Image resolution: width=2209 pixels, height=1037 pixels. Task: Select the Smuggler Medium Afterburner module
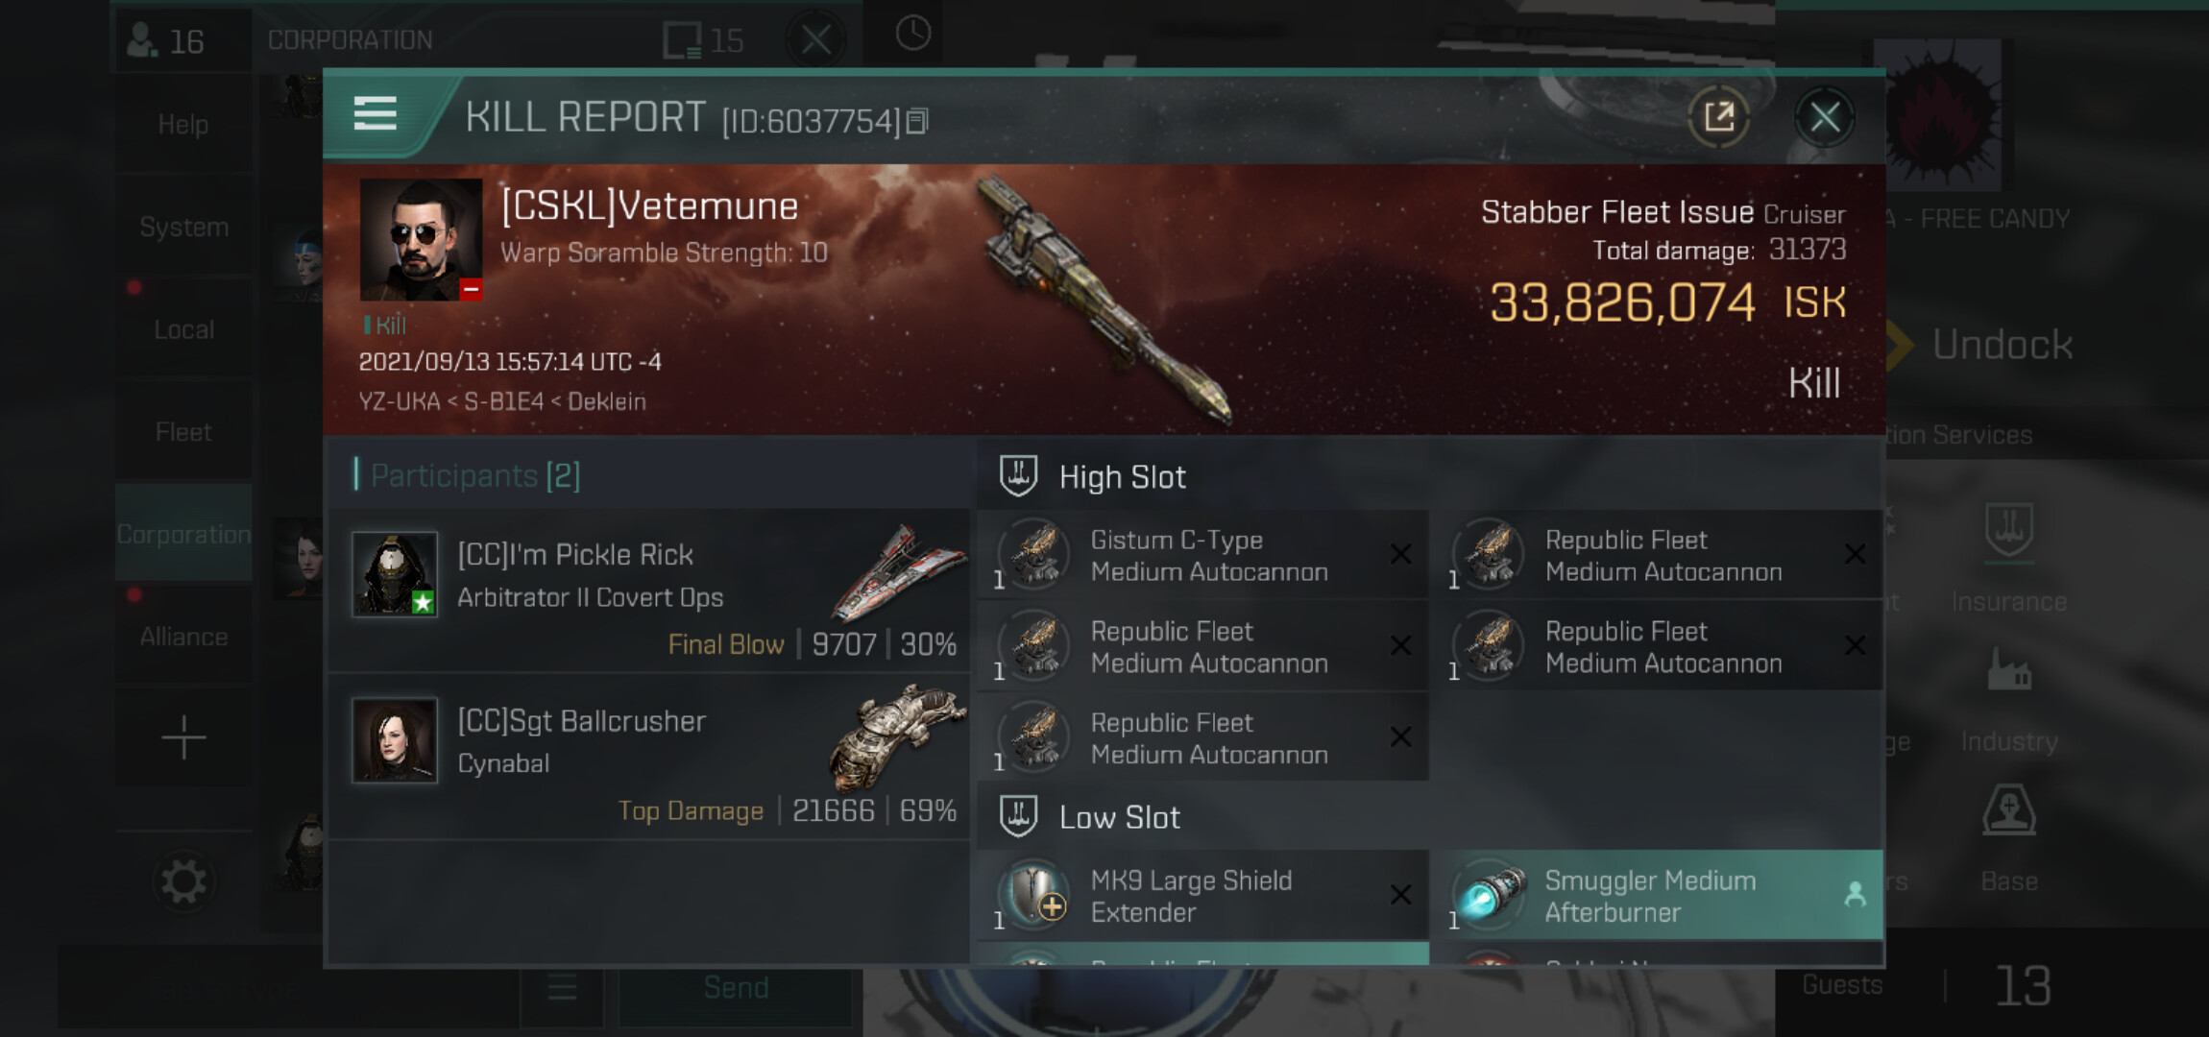click(x=1662, y=895)
